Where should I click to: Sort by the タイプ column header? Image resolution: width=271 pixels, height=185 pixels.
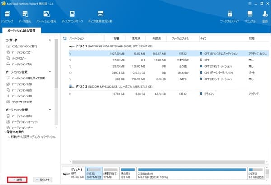203,38
